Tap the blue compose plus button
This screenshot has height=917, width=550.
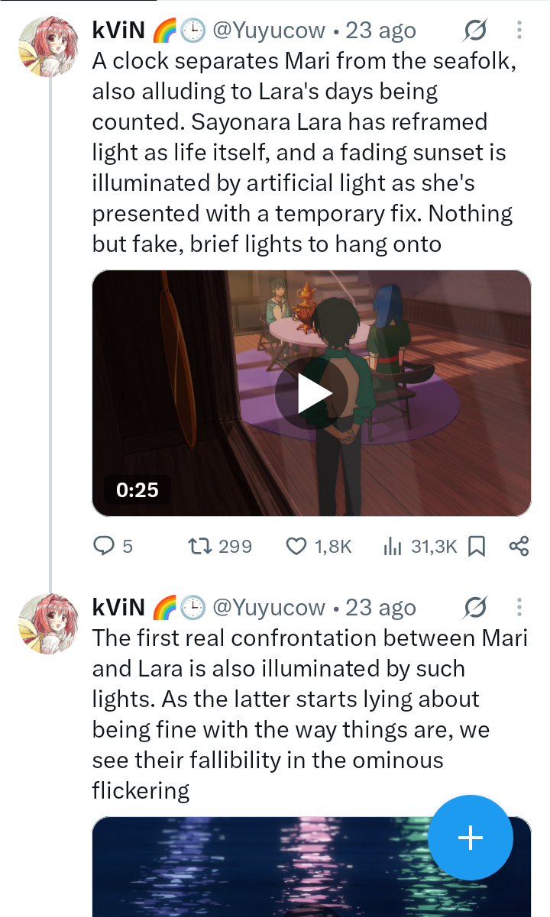[x=470, y=838]
